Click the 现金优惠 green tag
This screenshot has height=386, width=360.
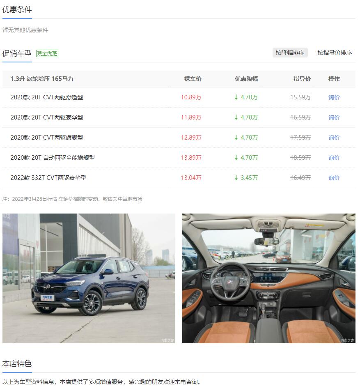tap(47, 53)
